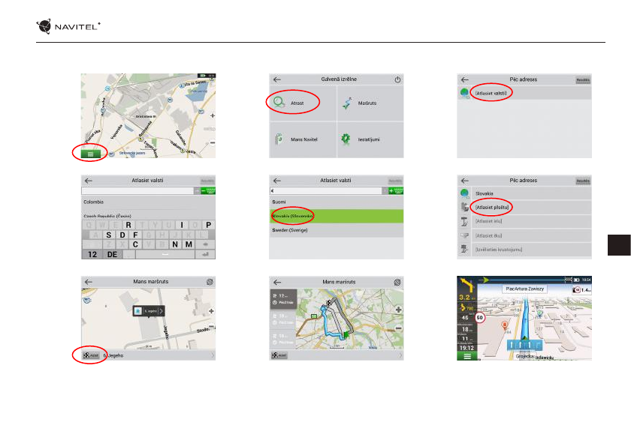Choose Colombia from the country list
631x446 pixels.
pyautogui.click(x=148, y=202)
